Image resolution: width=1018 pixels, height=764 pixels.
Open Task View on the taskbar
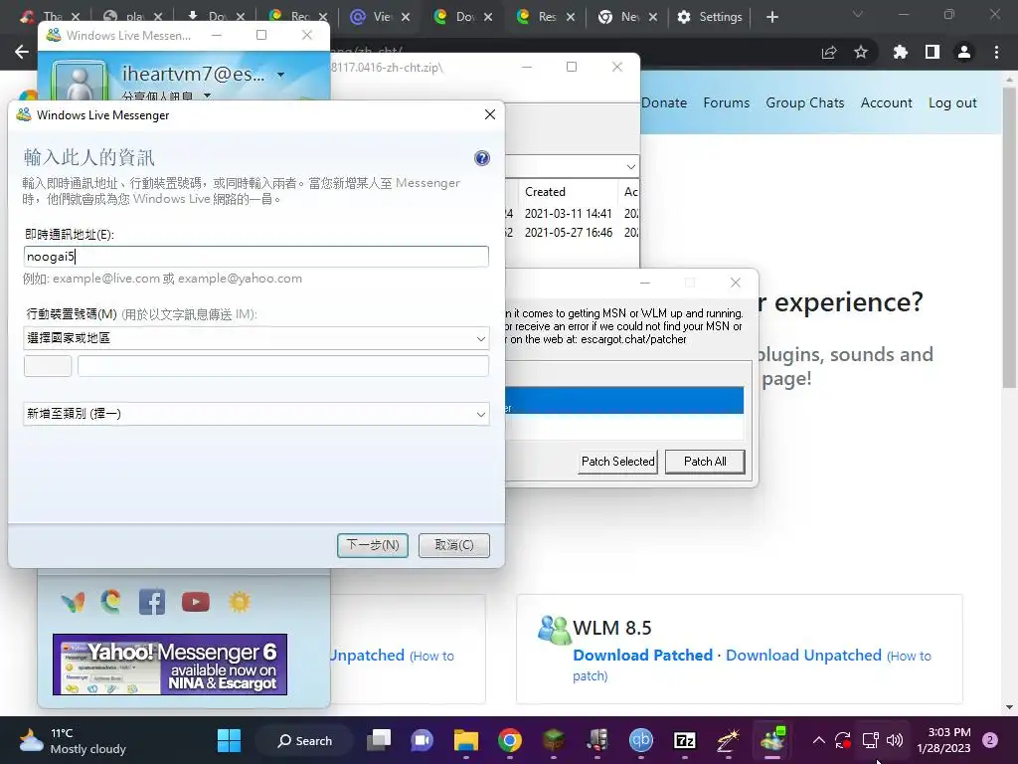pos(379,740)
